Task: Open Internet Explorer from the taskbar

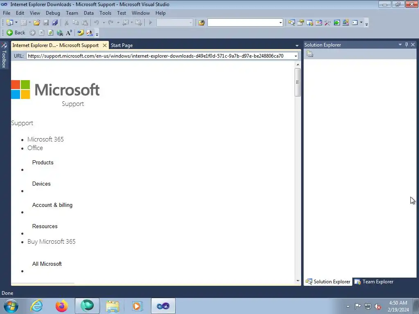Action: coord(36,306)
